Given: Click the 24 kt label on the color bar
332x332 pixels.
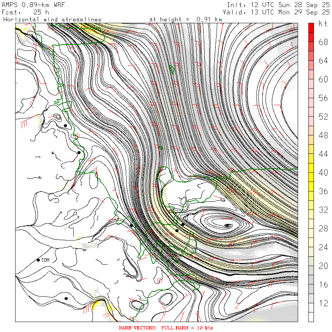Looking at the screenshot, I should click(323, 247).
